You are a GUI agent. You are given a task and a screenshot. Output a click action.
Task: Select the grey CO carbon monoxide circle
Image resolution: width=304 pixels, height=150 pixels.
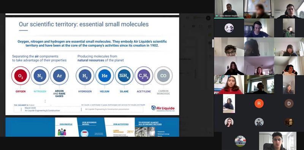pos(163,76)
